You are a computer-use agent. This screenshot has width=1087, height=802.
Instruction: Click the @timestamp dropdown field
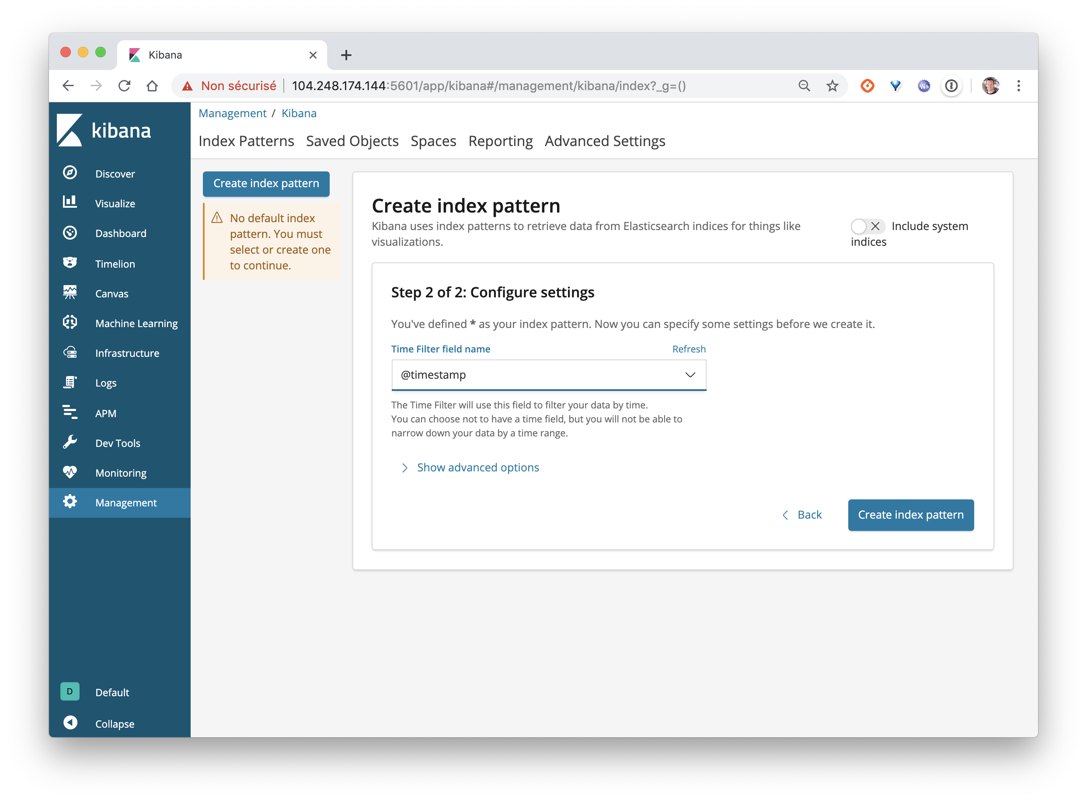point(548,373)
